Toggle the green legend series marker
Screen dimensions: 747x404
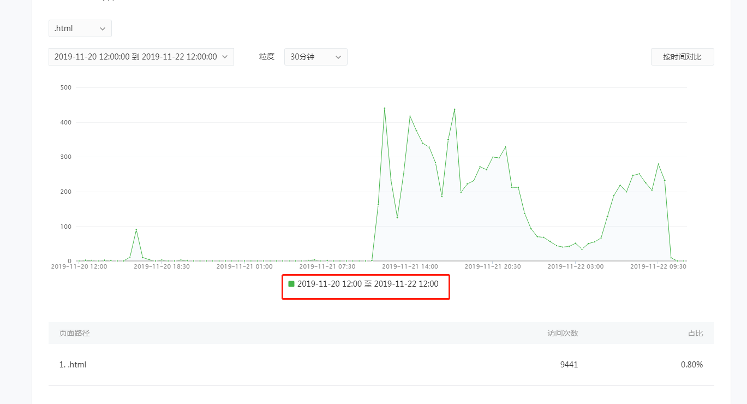291,284
